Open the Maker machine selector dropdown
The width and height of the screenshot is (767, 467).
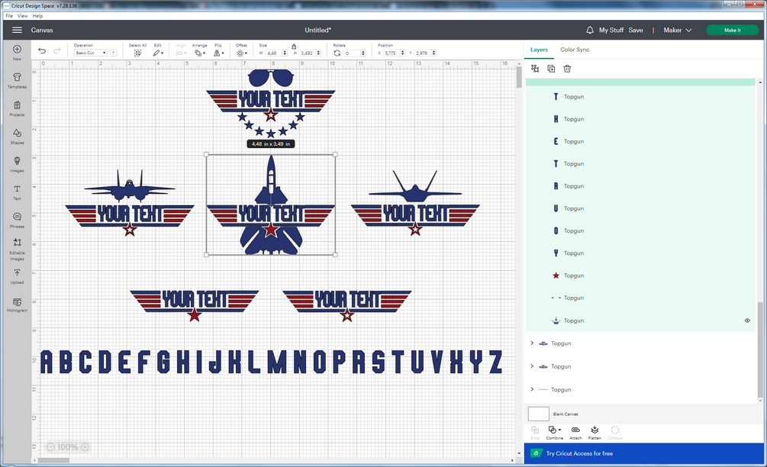(x=678, y=30)
